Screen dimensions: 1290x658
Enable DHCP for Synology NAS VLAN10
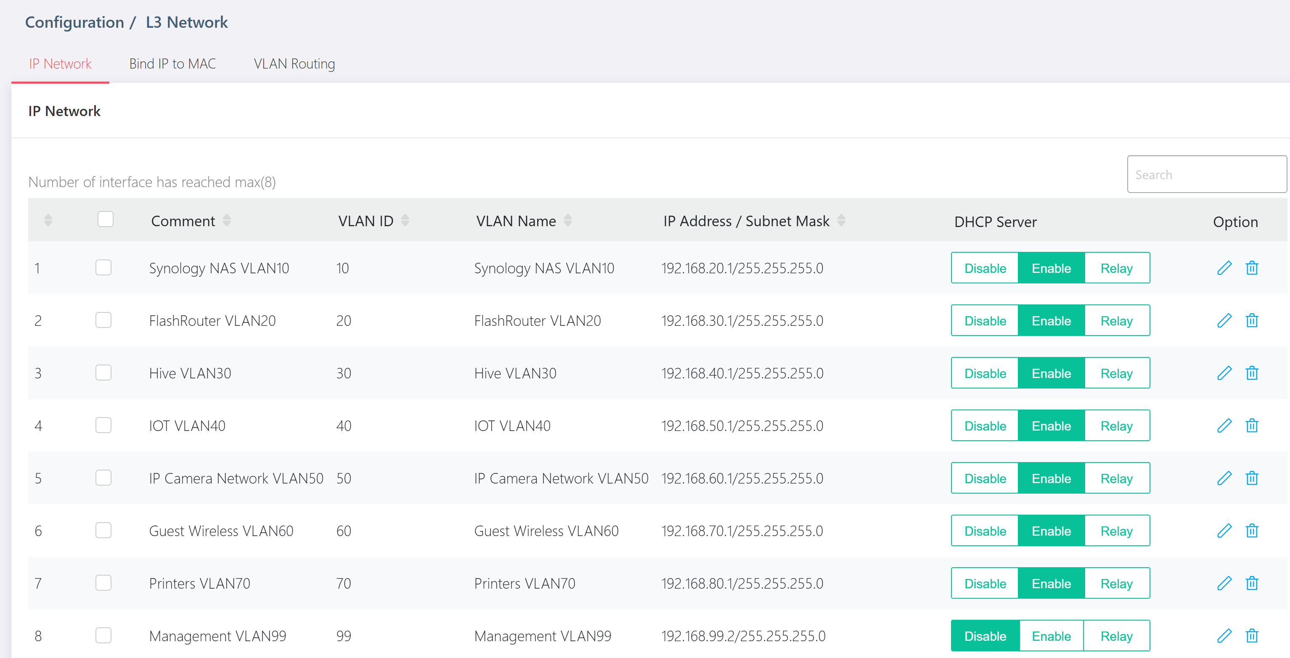click(x=1052, y=268)
